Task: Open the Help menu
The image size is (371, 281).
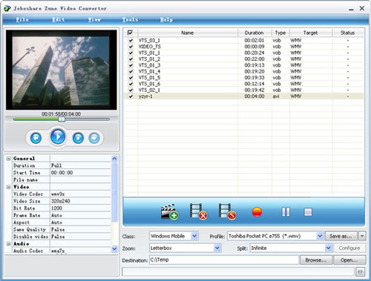Action: [x=166, y=19]
